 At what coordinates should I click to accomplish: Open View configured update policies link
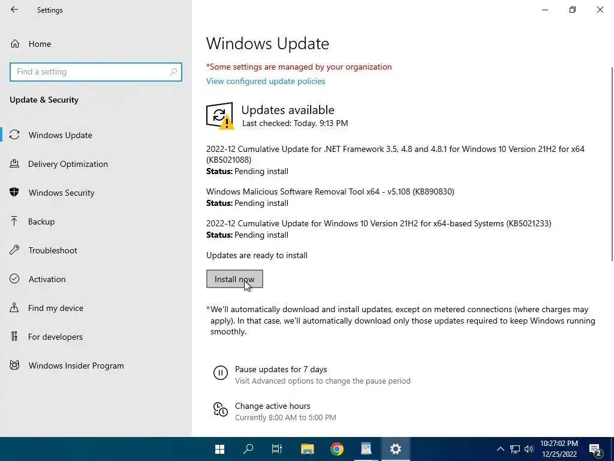pyautogui.click(x=266, y=81)
